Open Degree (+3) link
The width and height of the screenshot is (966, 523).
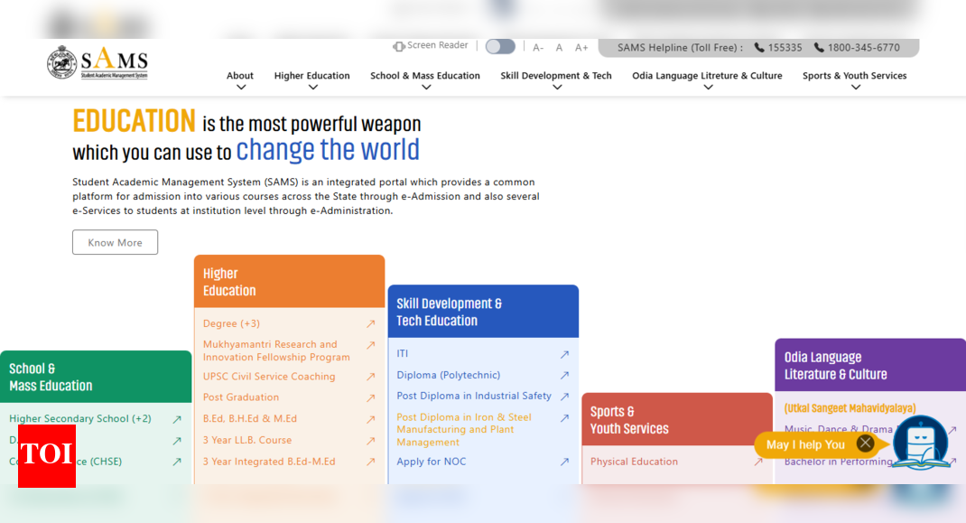click(231, 323)
